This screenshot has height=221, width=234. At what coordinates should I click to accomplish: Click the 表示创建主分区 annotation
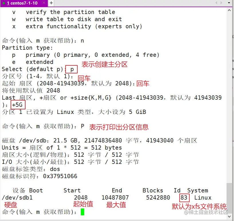coord(104,65)
